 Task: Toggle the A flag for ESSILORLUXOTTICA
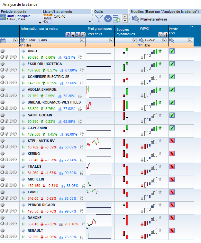tap(2, 70)
